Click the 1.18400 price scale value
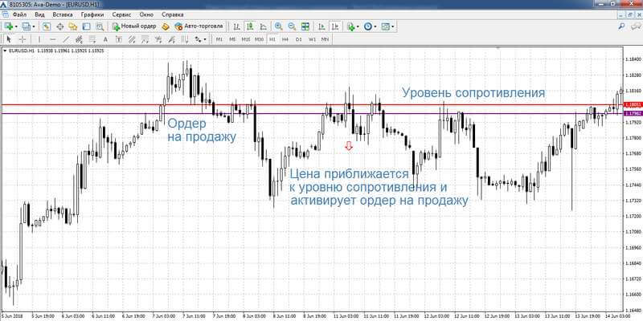 (632, 59)
